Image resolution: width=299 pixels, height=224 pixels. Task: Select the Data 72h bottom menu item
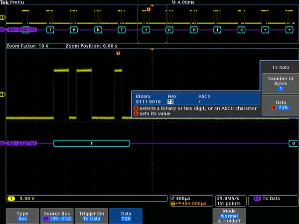126,216
